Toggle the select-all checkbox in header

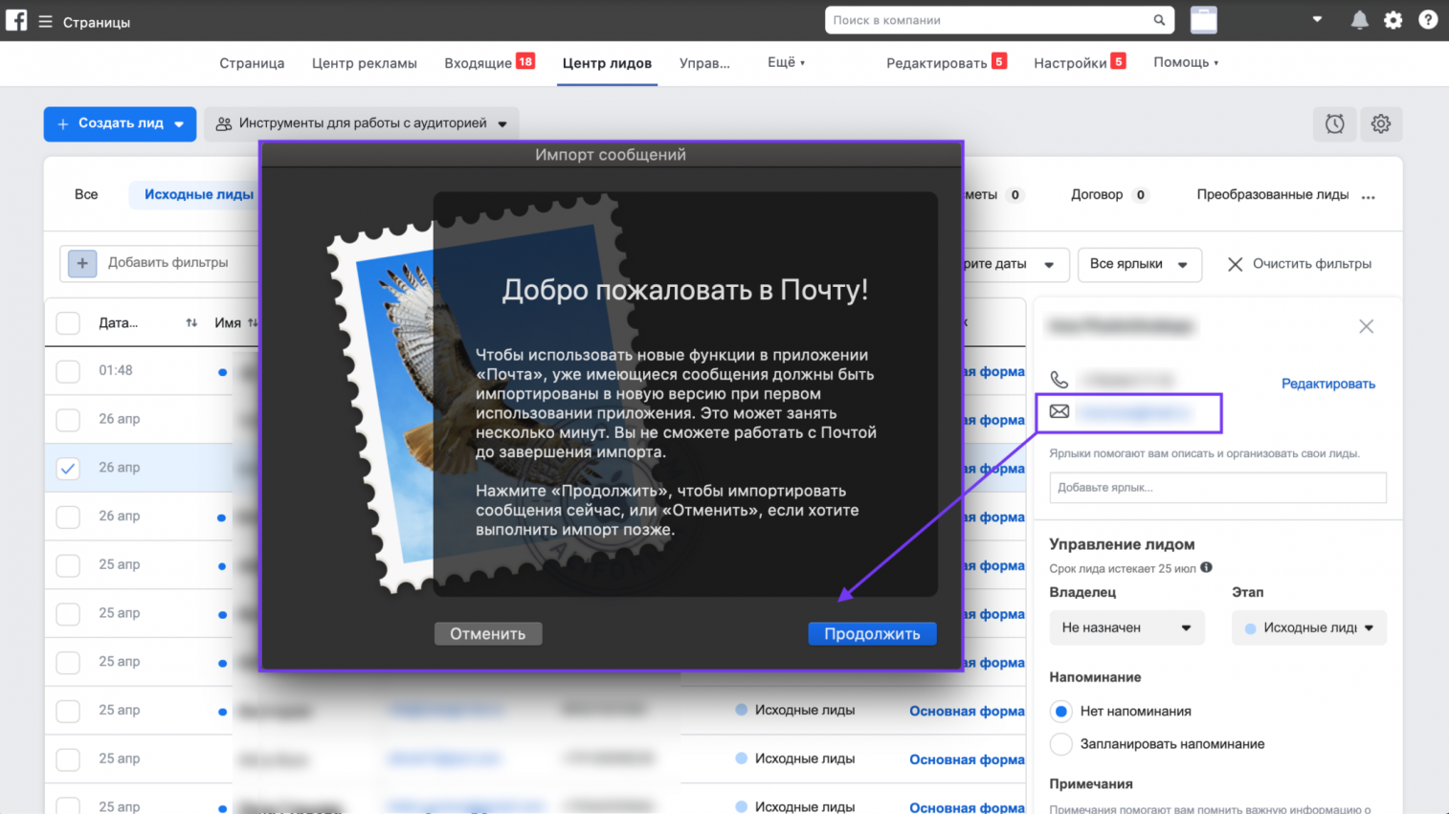point(68,323)
